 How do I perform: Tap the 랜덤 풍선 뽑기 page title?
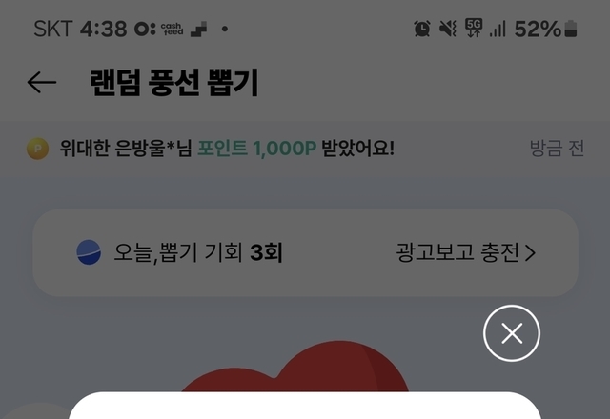[174, 83]
